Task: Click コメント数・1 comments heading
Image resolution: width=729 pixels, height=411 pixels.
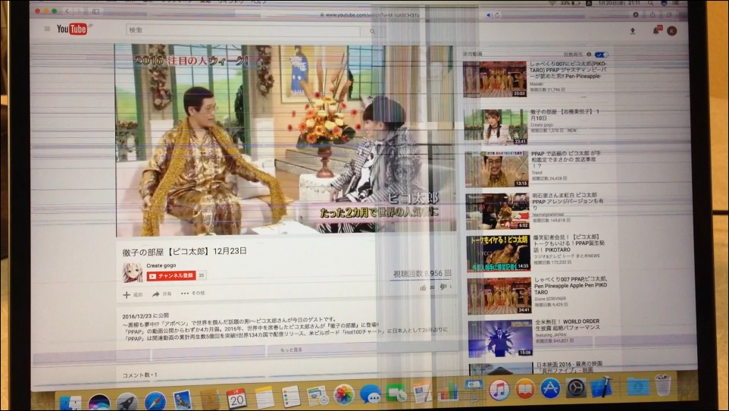Action: [x=139, y=375]
